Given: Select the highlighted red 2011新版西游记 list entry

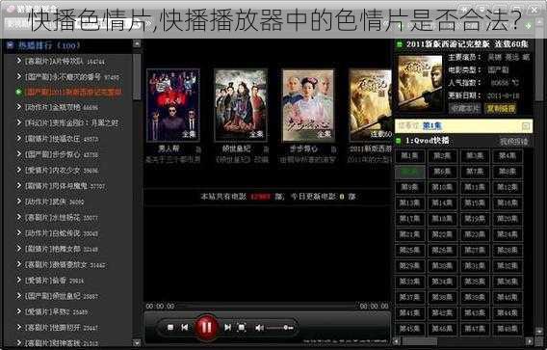Looking at the screenshot, I should pos(73,93).
